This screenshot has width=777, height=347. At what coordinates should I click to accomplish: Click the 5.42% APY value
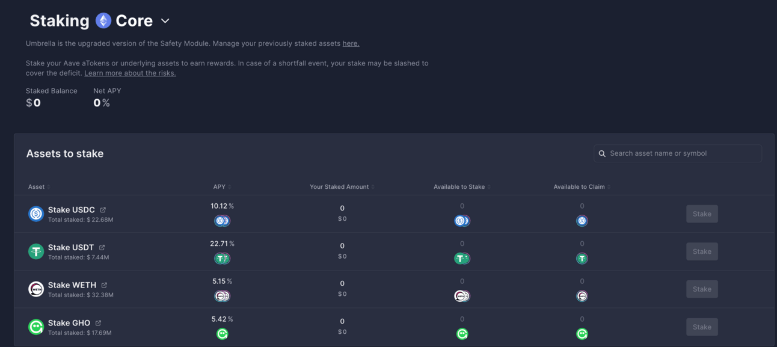(222, 319)
